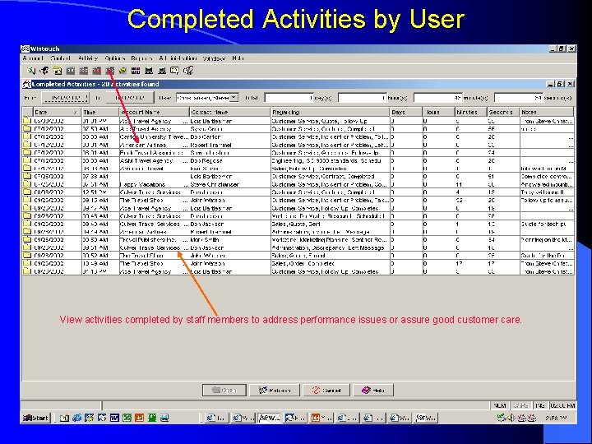592x444 pixels.
Task: Click the Total day(s) field
Action: point(289,98)
